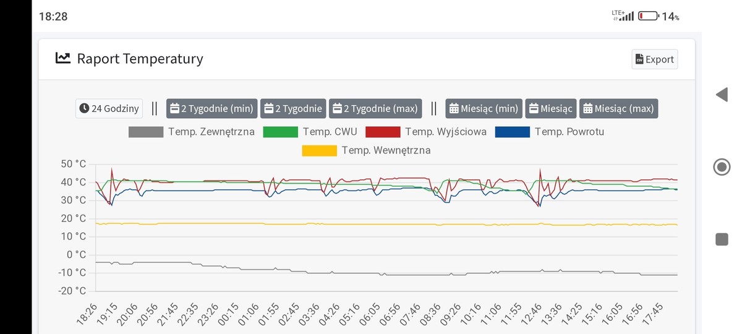The height and width of the screenshot is (334, 742).
Task: Click the 00:15 time axis label
Action: point(229,313)
